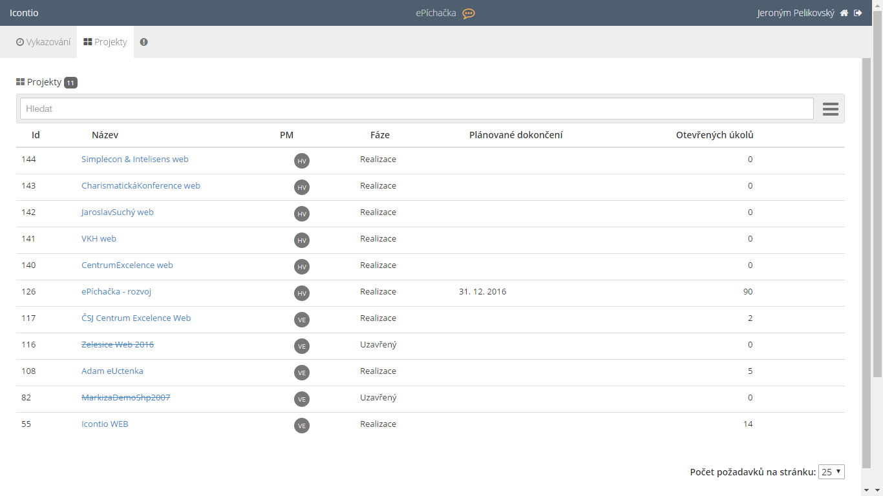The height and width of the screenshot is (496, 883).
Task: Sort by Otevřených úkolů column header
Action: click(x=715, y=135)
